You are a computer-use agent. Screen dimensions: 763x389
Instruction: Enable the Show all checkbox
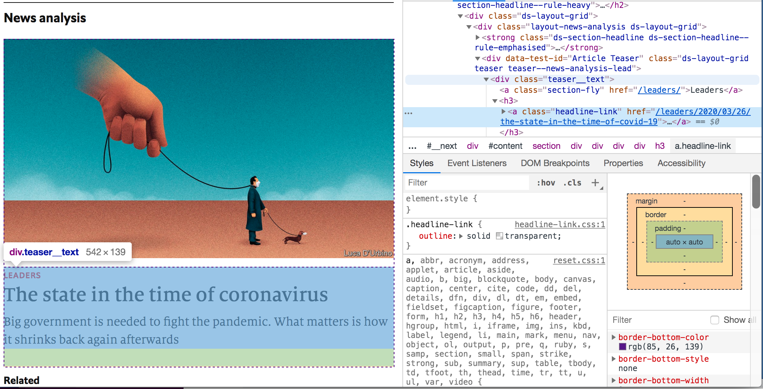(715, 320)
